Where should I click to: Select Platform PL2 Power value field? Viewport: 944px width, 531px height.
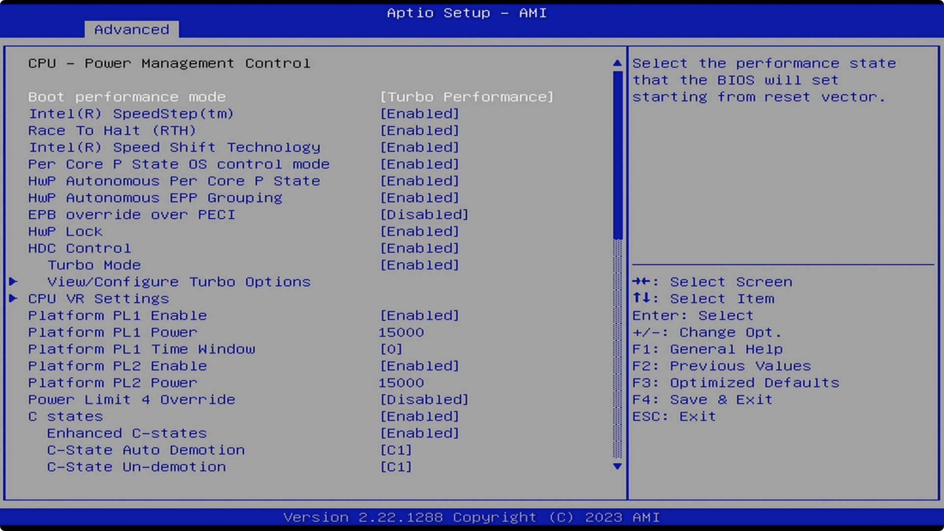click(401, 383)
